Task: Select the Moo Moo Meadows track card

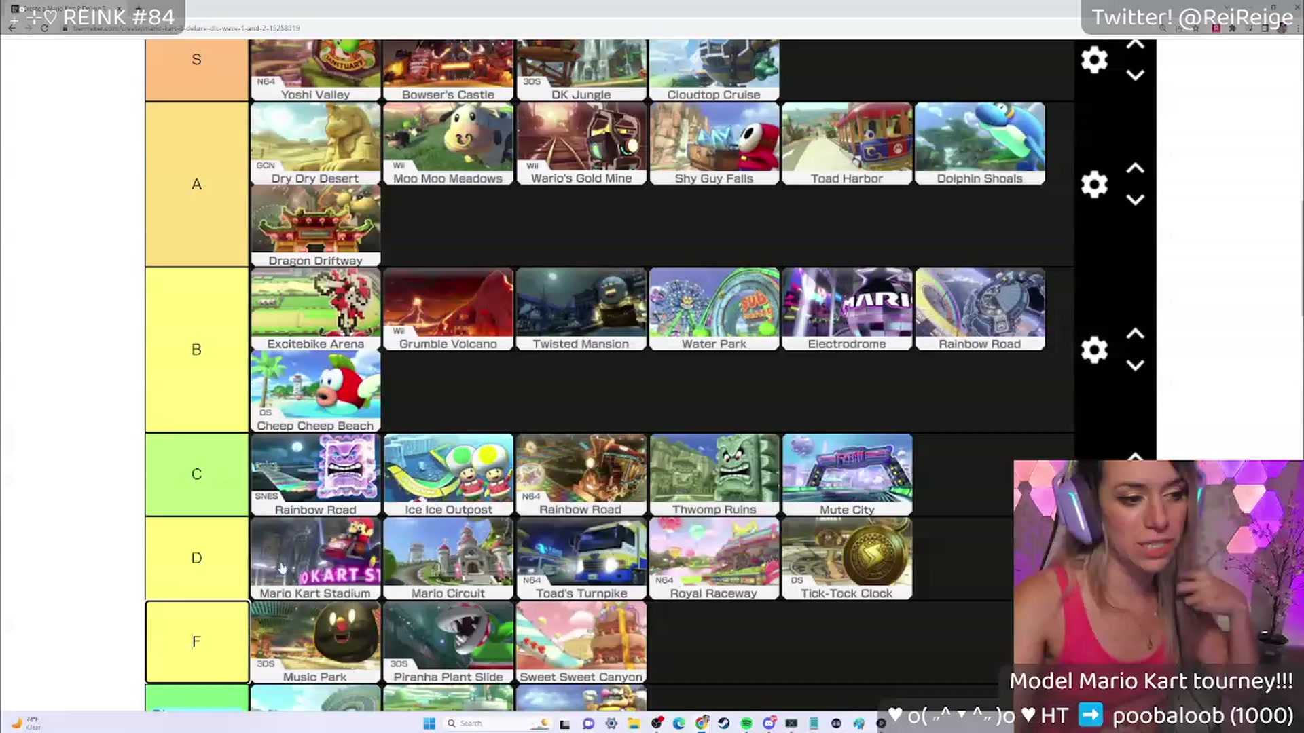Action: coord(448,143)
